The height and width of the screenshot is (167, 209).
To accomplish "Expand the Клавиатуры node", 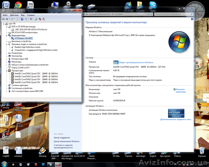I will pyautogui.click(x=6, y=53).
